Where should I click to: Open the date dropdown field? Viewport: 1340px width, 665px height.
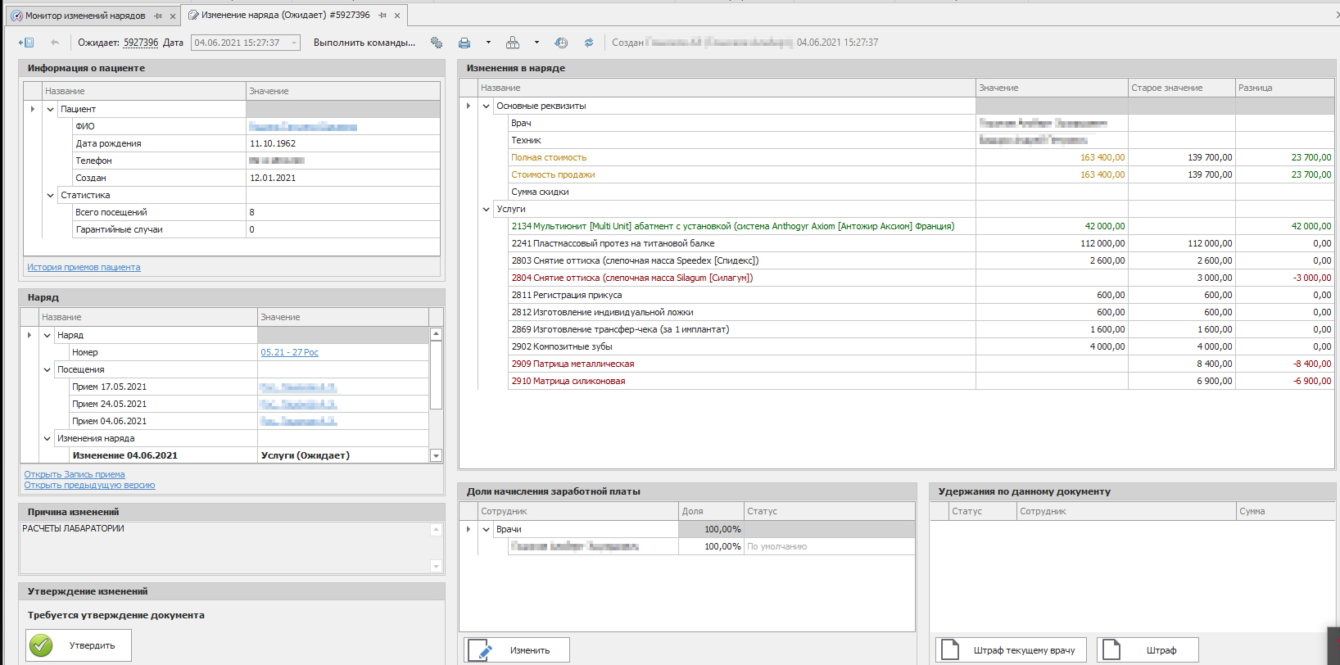[x=294, y=43]
